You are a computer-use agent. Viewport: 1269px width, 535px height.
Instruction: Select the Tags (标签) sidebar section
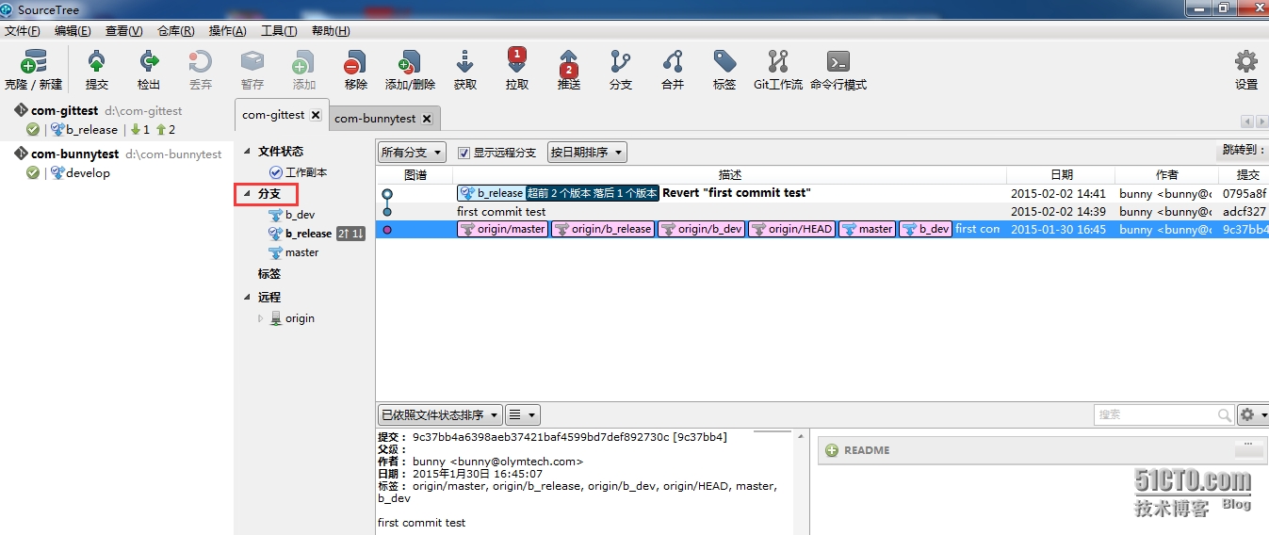pos(269,274)
